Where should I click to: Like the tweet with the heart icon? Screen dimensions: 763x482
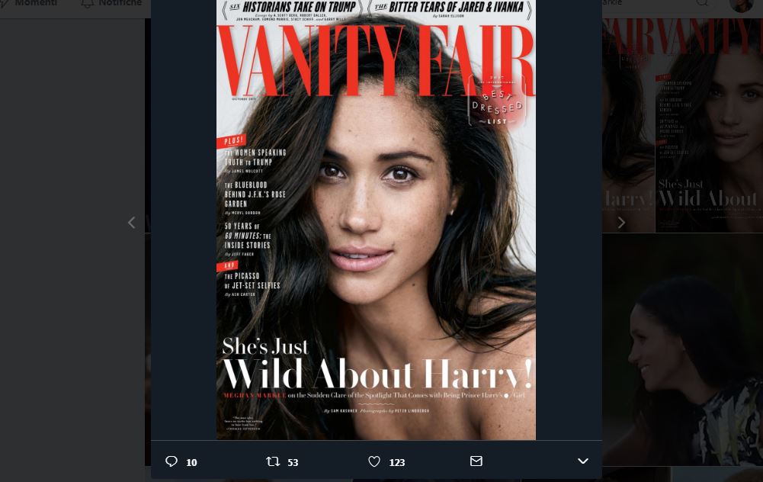(374, 461)
